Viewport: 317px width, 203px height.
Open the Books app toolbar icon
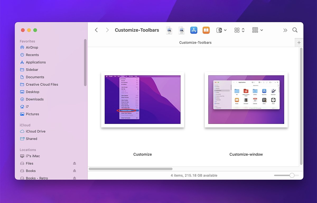(x=206, y=30)
